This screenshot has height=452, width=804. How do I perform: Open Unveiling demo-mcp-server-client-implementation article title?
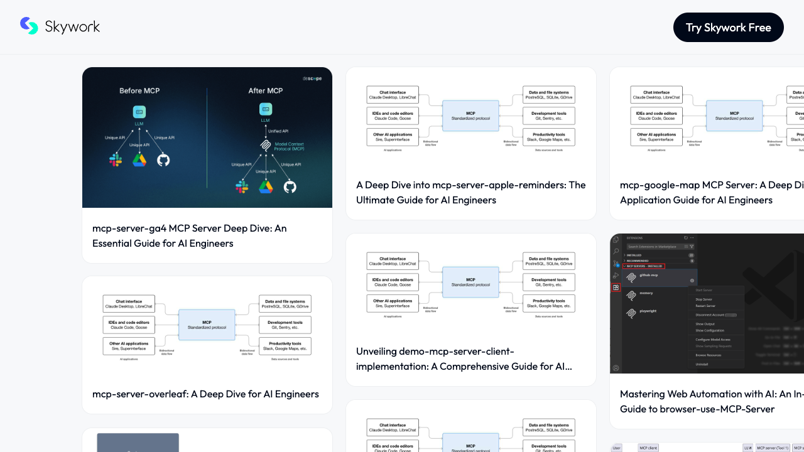pos(465,358)
